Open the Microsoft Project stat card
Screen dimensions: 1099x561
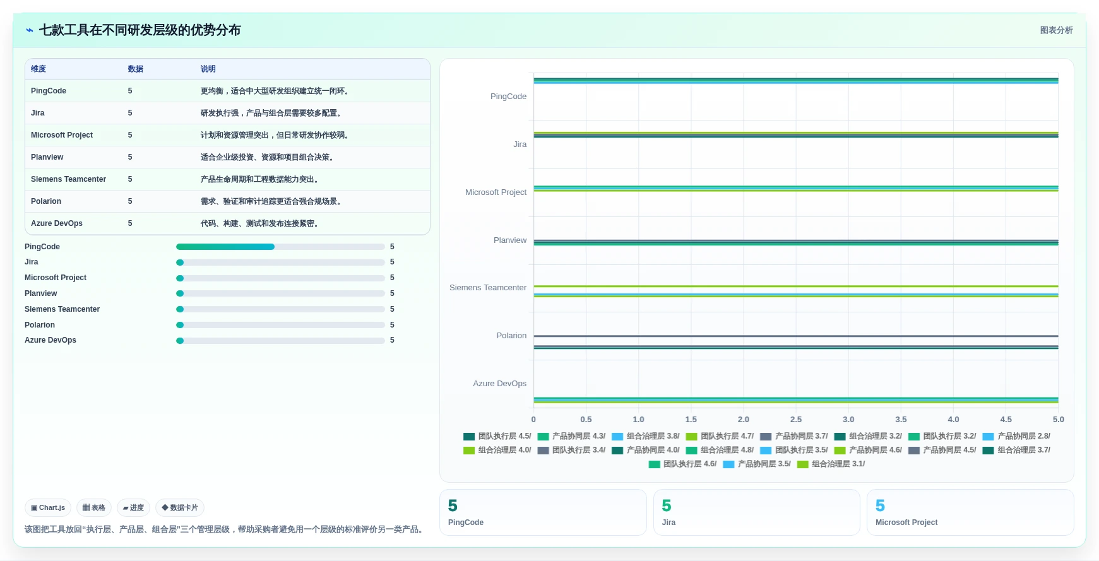(x=970, y=512)
